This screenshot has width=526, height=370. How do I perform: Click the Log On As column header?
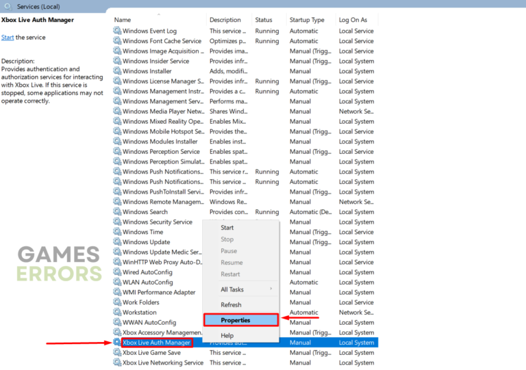[x=353, y=20]
